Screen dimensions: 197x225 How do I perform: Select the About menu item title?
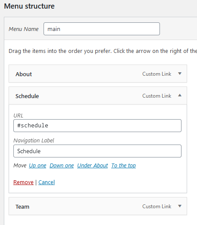24,74
